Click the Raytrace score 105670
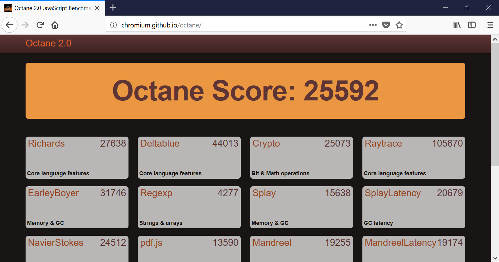 [447, 143]
